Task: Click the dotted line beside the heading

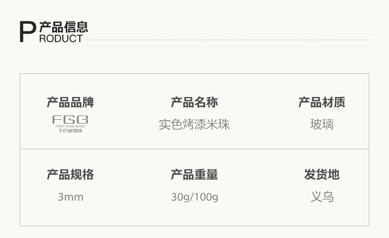Action: pyautogui.click(x=227, y=40)
